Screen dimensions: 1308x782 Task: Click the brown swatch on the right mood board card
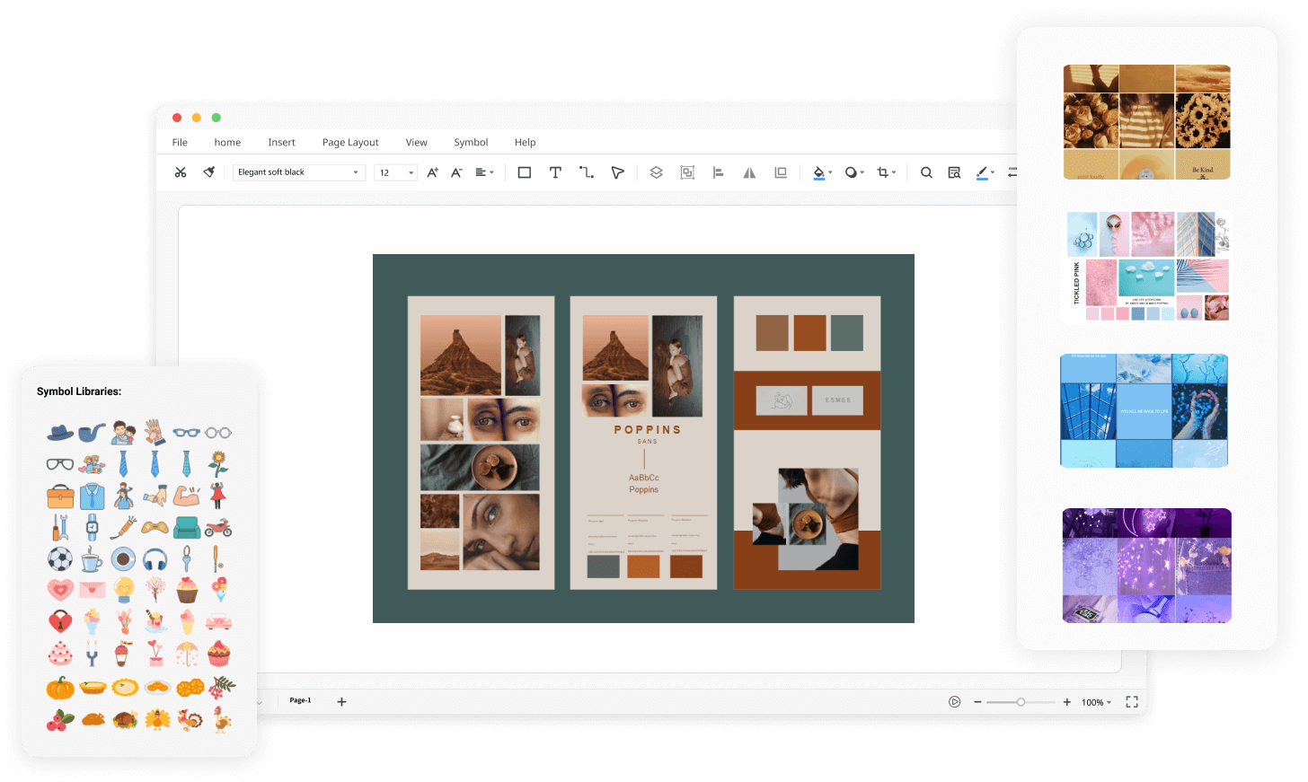[772, 333]
